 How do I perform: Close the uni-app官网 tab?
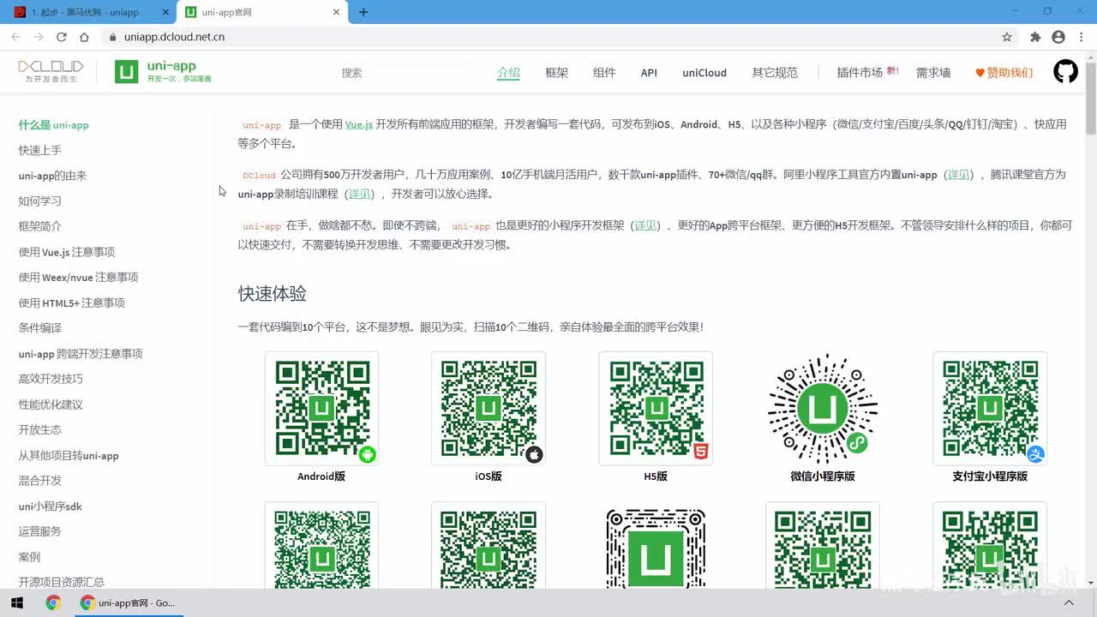click(337, 12)
